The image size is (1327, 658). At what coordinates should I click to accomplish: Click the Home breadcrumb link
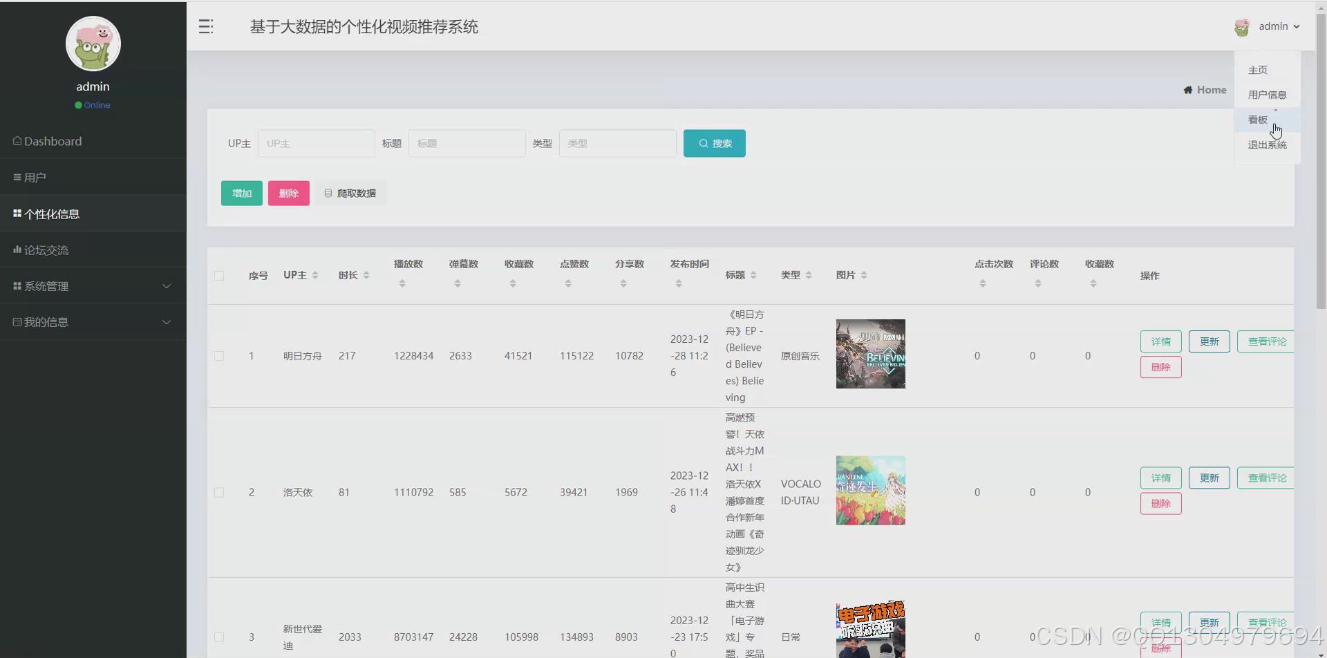click(x=1205, y=90)
